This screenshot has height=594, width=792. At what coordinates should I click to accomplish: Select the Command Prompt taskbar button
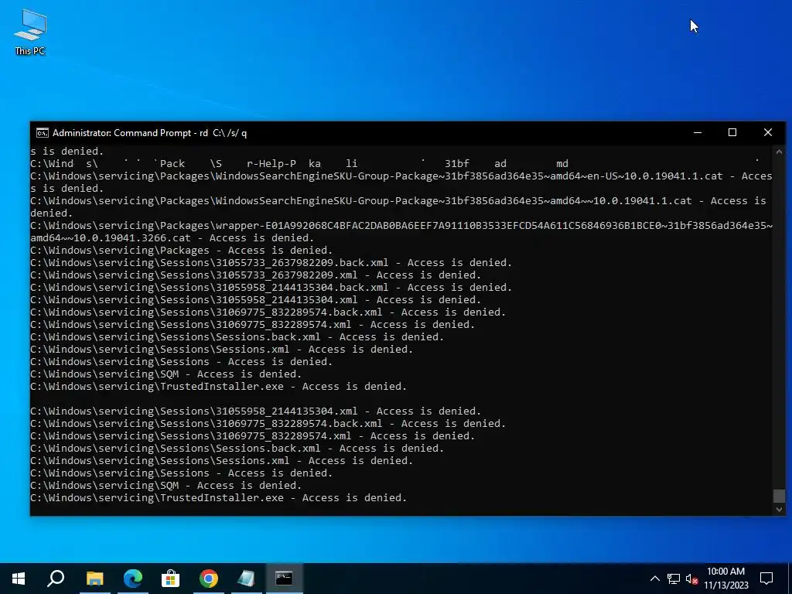click(284, 579)
